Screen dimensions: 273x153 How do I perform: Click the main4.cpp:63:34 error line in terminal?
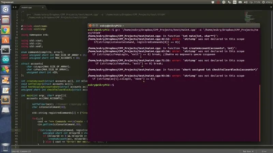166,51
